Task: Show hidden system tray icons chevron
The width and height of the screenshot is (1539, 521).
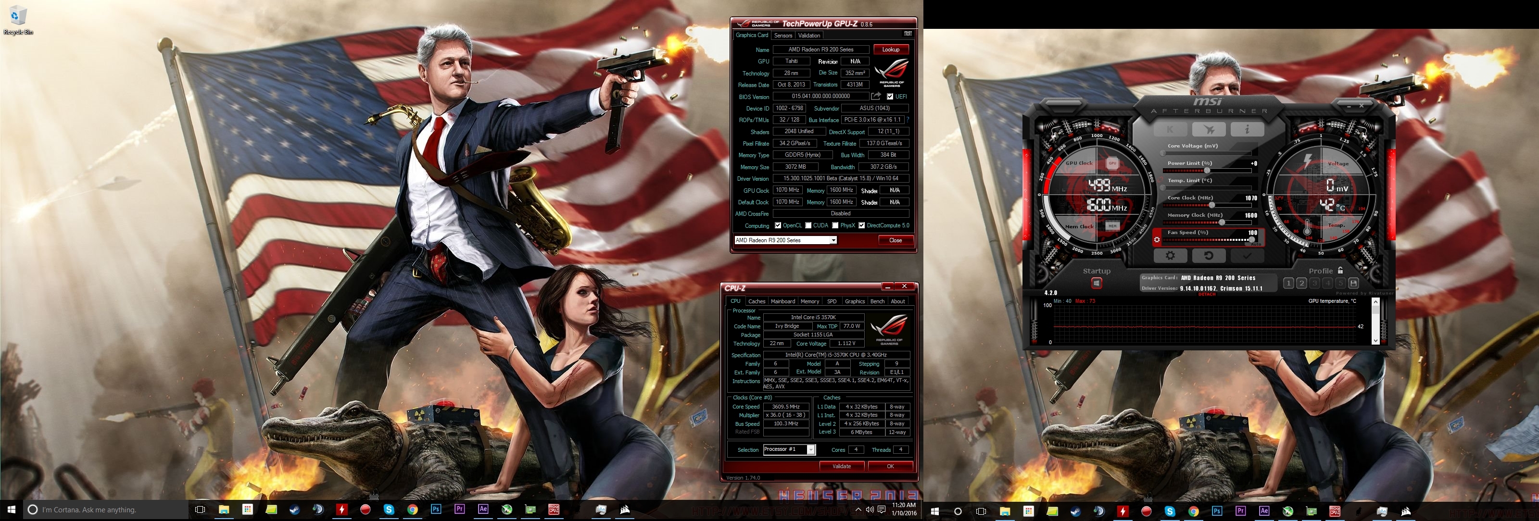Action: point(858,509)
